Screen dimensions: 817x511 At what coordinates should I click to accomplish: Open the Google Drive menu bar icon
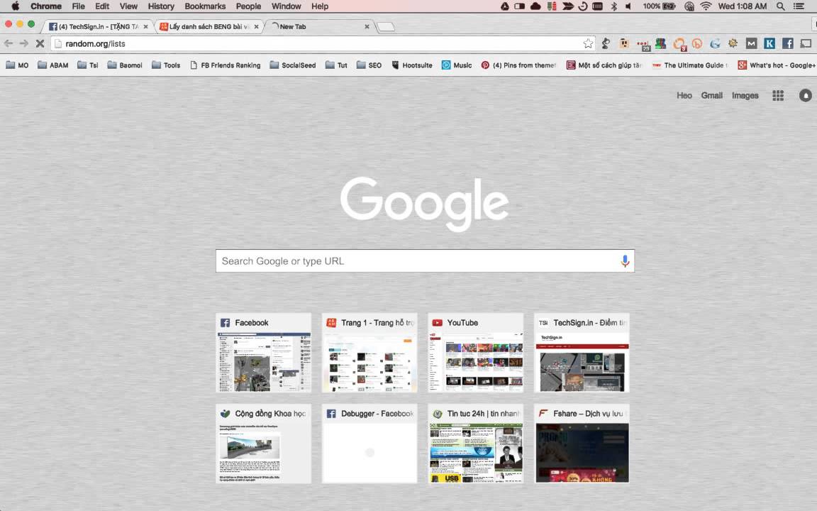click(505, 6)
